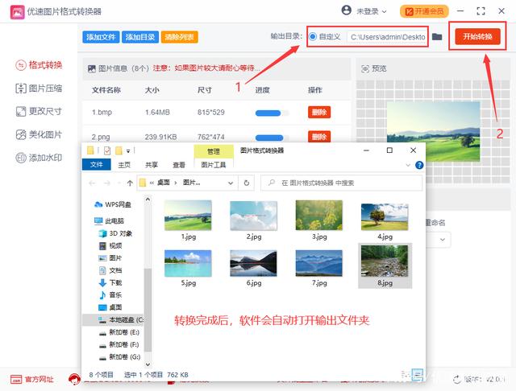Select the 5.jpg thumbnail
The width and height of the screenshot is (516, 391).
188,268
